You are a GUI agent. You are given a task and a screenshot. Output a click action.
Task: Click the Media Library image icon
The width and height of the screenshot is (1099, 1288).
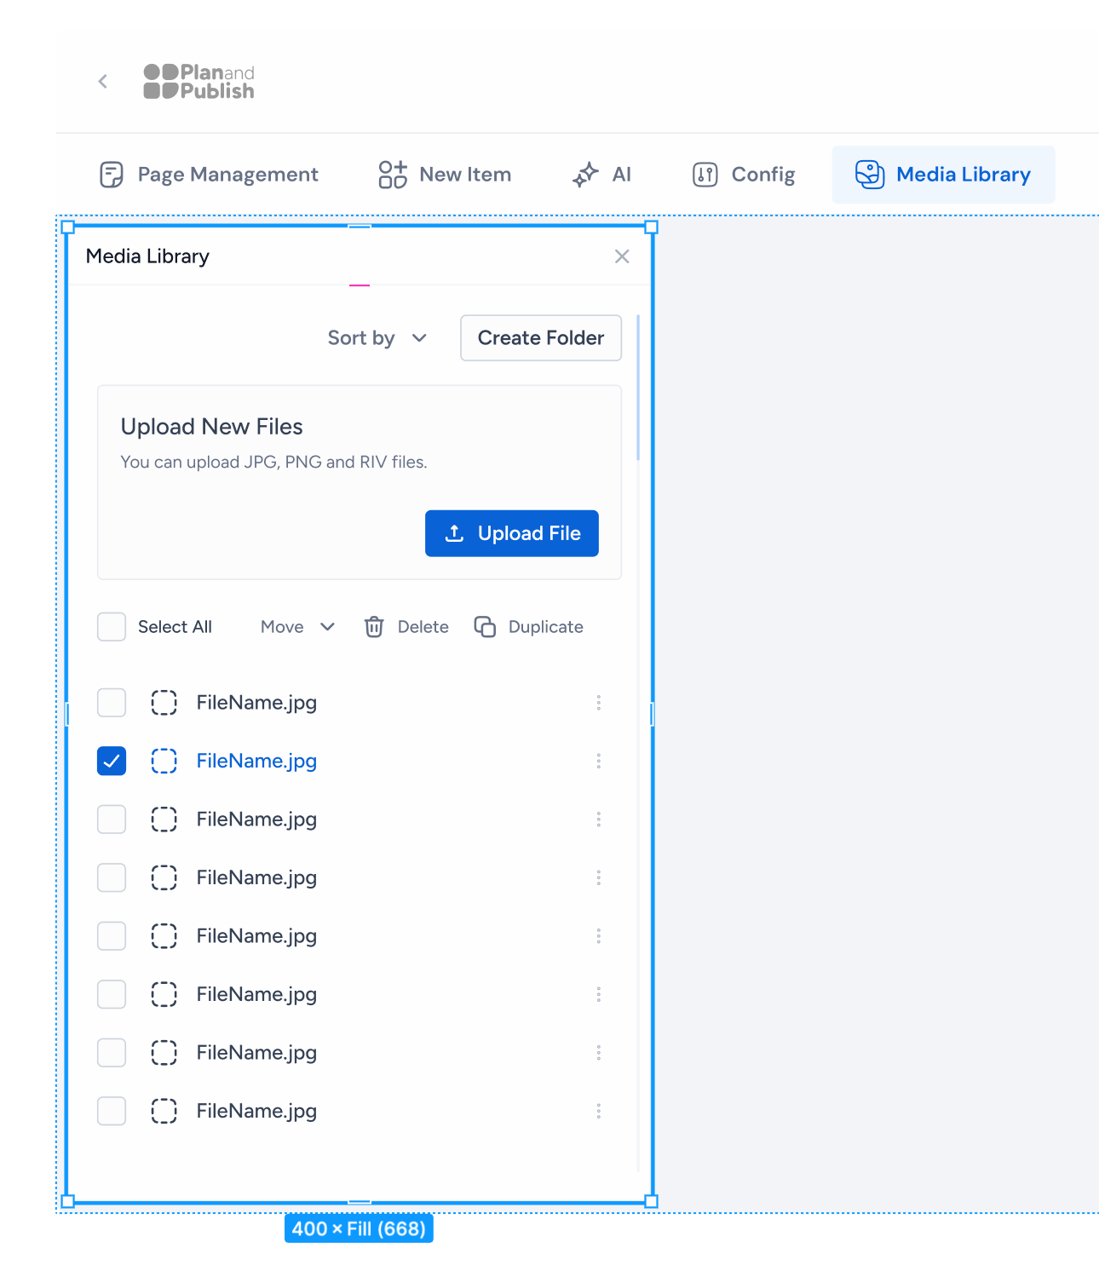tap(870, 175)
